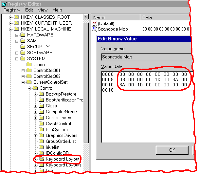Expand ControlSet001 key
Viewport: 199px width, 175px height.
(23, 71)
